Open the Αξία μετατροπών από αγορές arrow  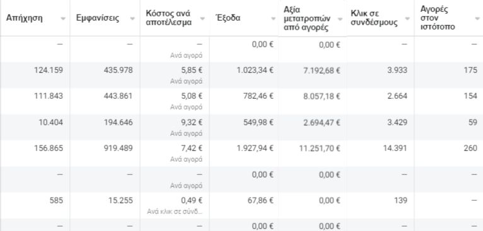point(340,19)
